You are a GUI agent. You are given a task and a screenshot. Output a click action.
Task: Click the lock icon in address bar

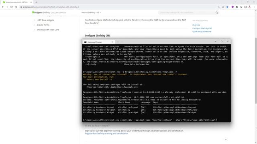tap(21, 7)
